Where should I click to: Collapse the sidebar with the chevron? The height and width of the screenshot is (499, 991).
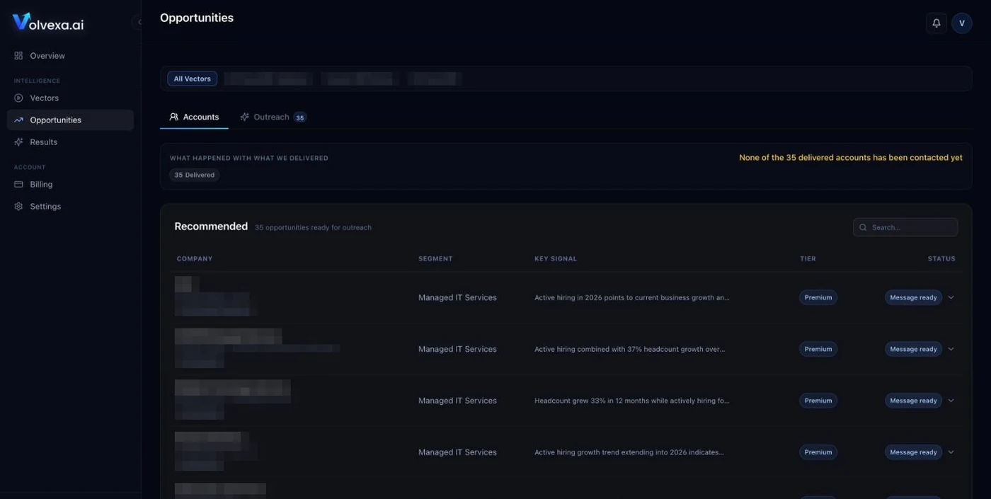139,22
